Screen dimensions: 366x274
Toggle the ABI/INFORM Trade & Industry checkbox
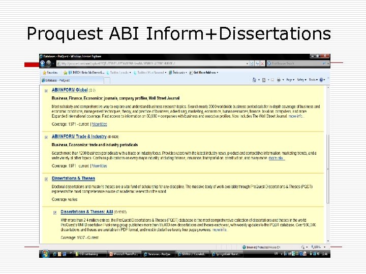pos(46,137)
